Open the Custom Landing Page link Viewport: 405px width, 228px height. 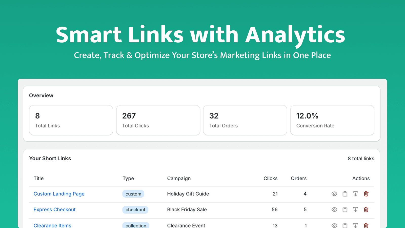[59, 194]
